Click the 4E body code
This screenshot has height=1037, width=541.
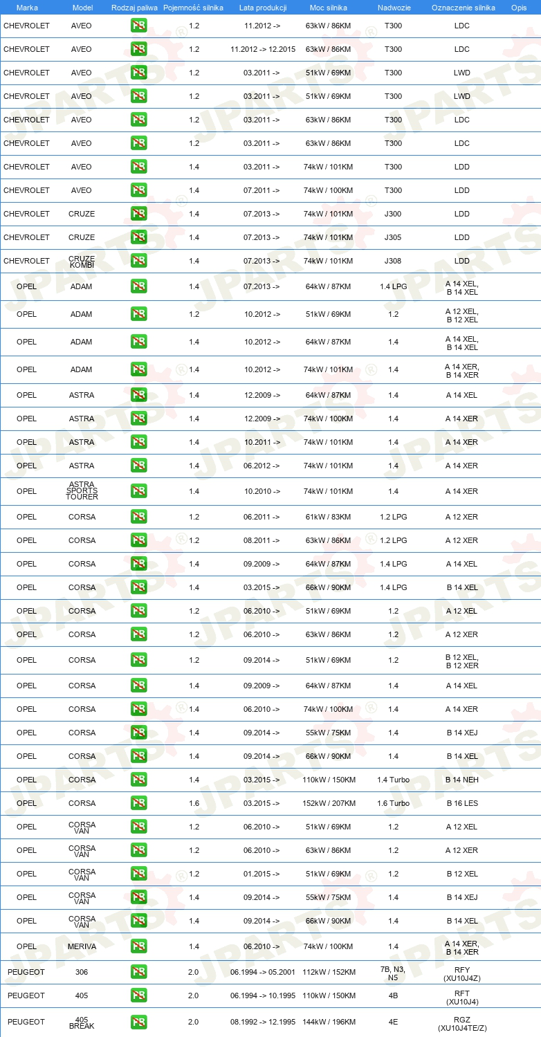393,1022
